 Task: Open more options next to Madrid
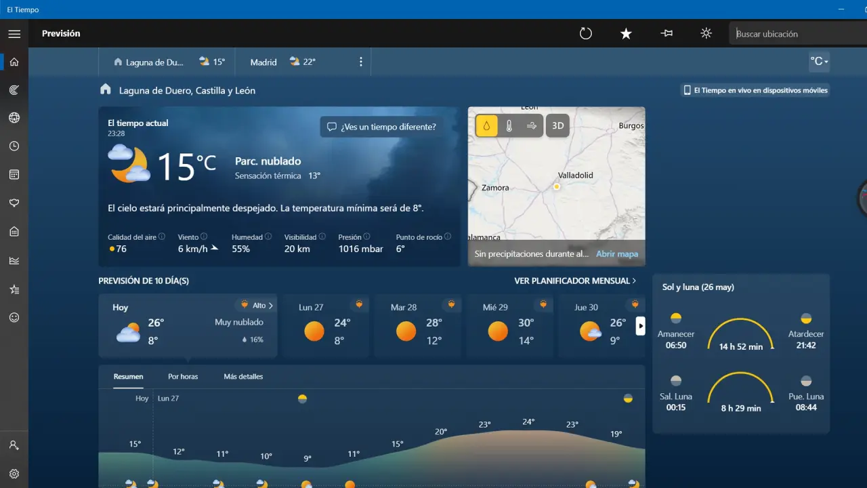pos(360,62)
